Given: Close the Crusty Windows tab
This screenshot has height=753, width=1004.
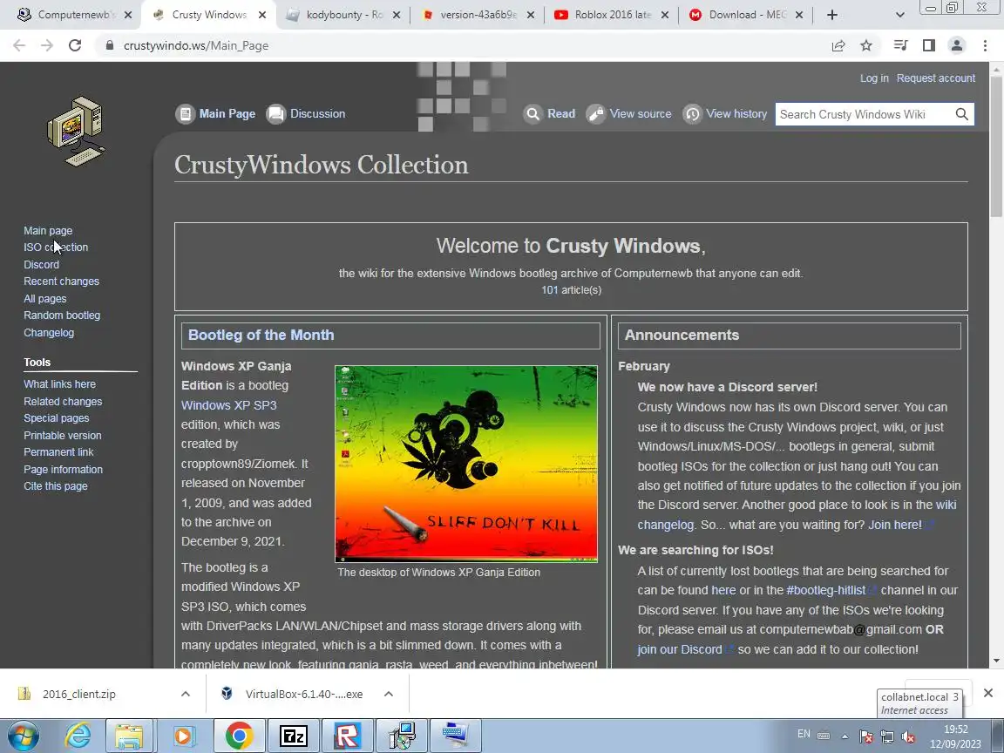Looking at the screenshot, I should point(261,15).
